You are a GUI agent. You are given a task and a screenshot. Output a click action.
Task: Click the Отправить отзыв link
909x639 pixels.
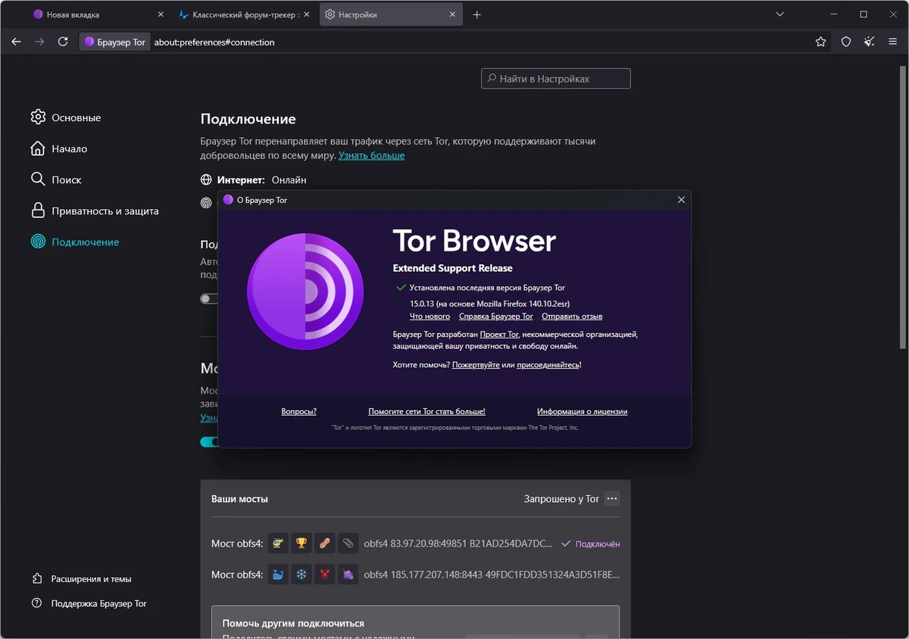(572, 316)
